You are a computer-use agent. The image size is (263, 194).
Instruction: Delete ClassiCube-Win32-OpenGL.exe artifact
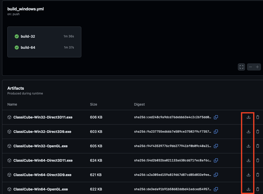pos(258,146)
